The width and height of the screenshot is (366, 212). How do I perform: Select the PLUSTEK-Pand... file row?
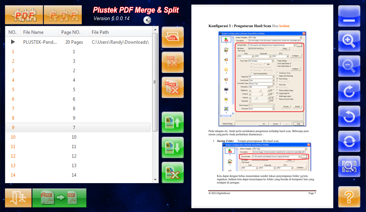click(78, 42)
